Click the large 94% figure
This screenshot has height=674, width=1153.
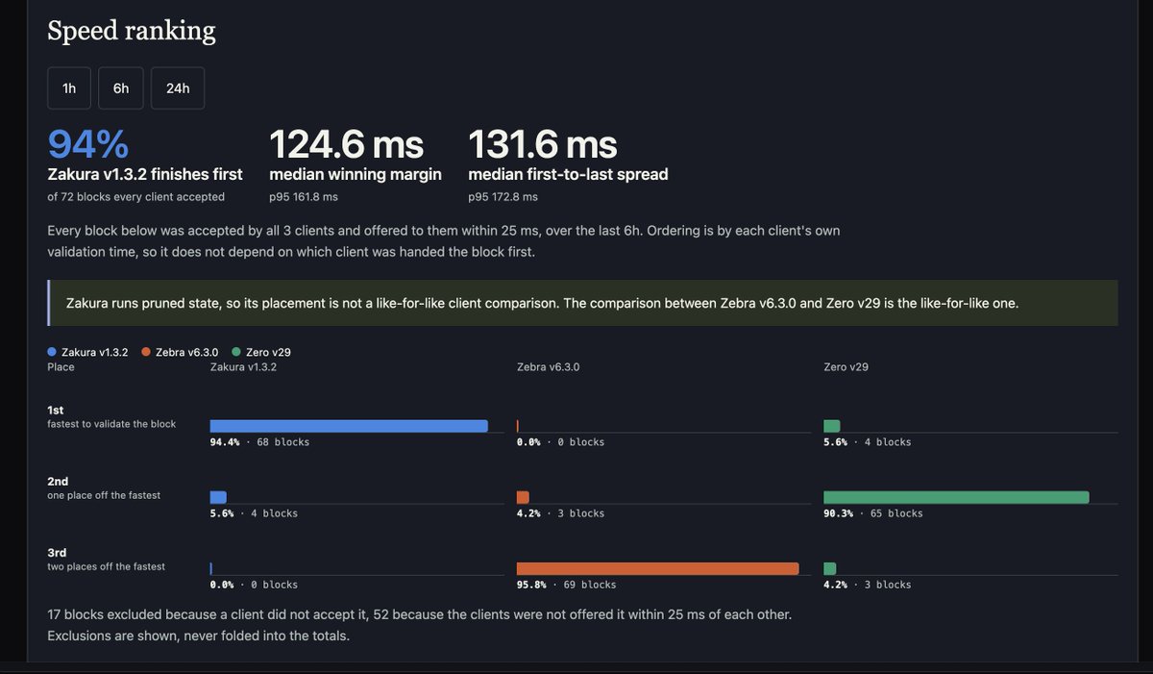click(88, 143)
